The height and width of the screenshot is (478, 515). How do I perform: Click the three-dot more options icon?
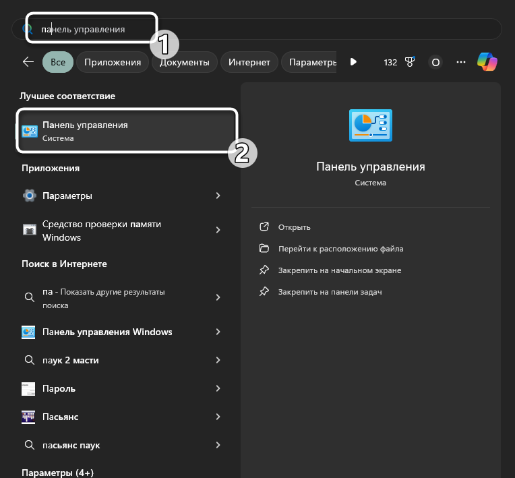461,62
